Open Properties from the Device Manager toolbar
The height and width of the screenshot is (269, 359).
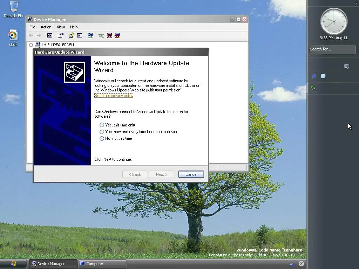60,35
